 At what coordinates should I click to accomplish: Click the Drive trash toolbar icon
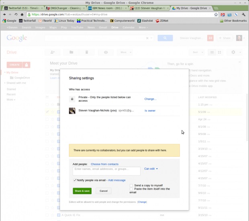click(x=87, y=52)
